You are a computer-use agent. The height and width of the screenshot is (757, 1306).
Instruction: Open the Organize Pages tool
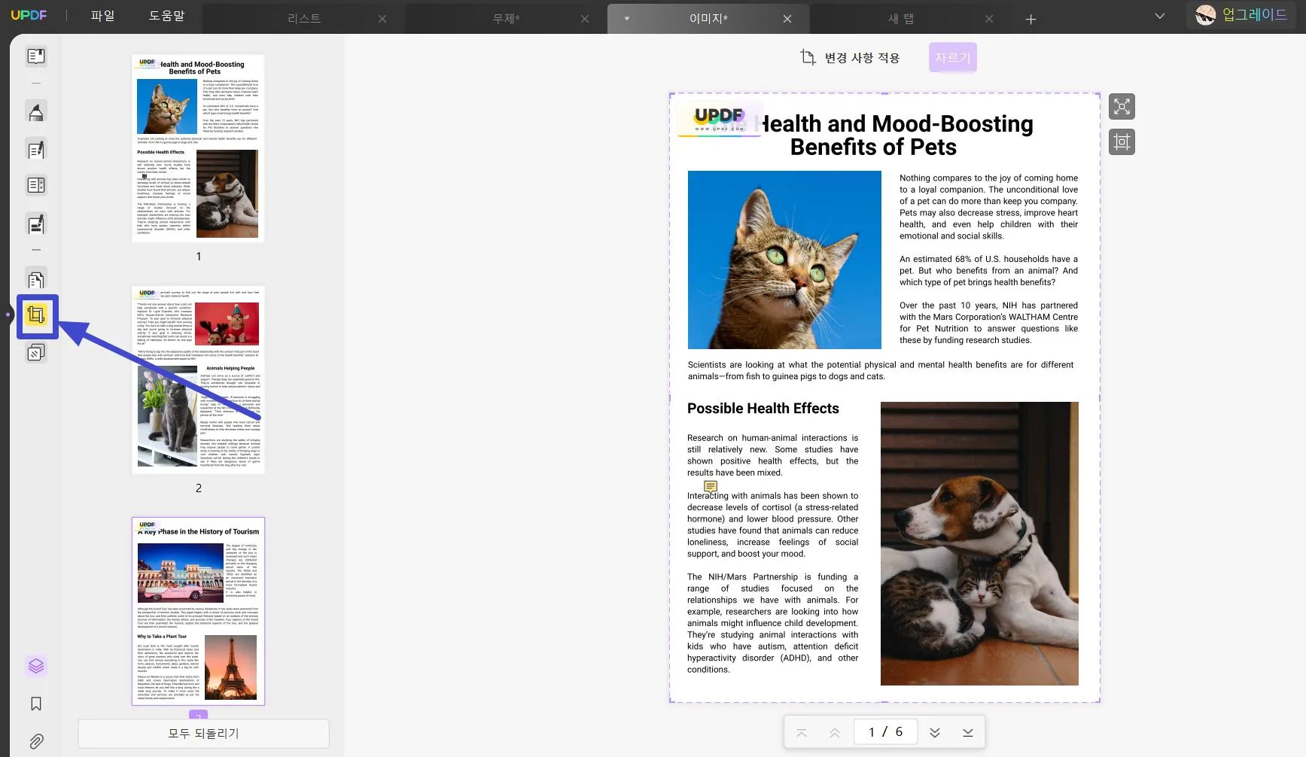click(x=35, y=279)
